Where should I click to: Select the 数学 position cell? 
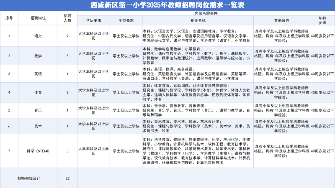tap(38, 56)
